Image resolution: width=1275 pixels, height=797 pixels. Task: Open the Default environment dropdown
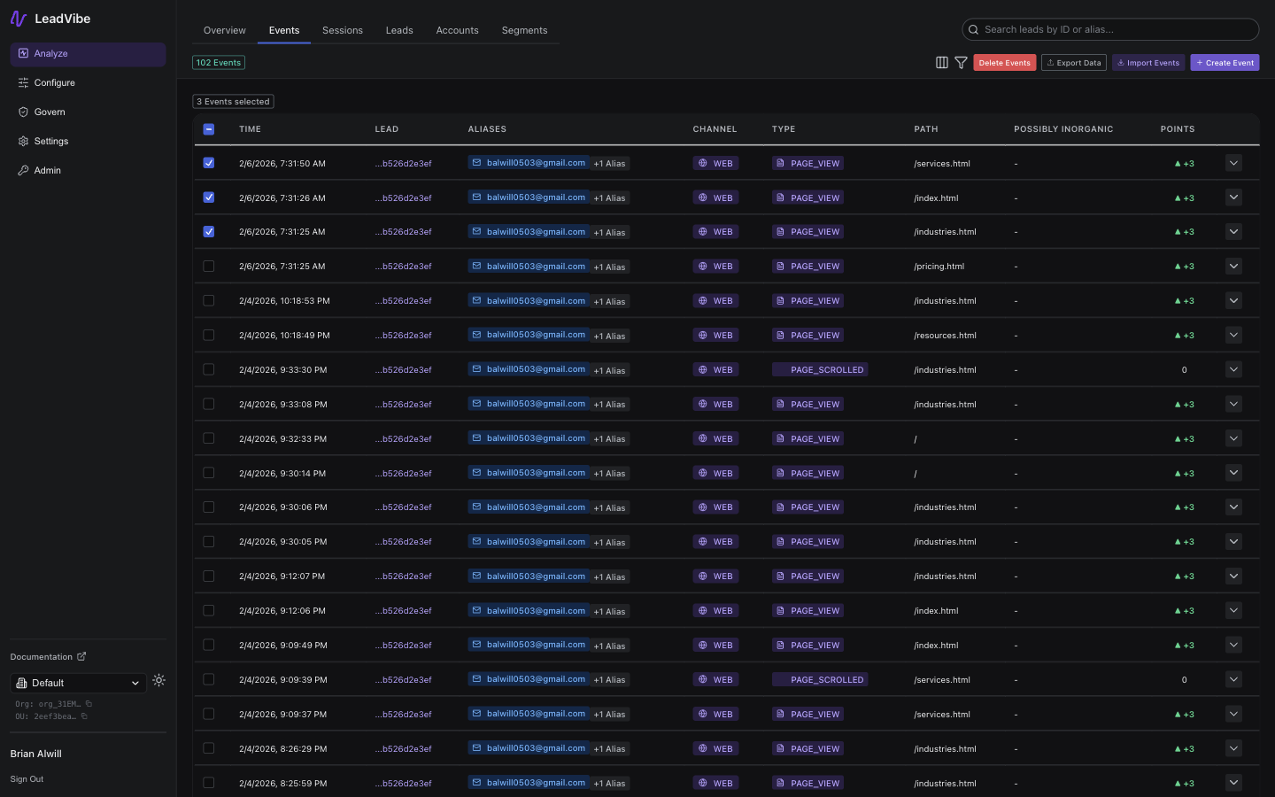pyautogui.click(x=77, y=683)
